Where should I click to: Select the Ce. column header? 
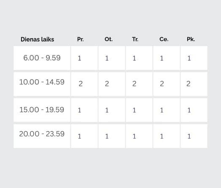tap(164, 39)
